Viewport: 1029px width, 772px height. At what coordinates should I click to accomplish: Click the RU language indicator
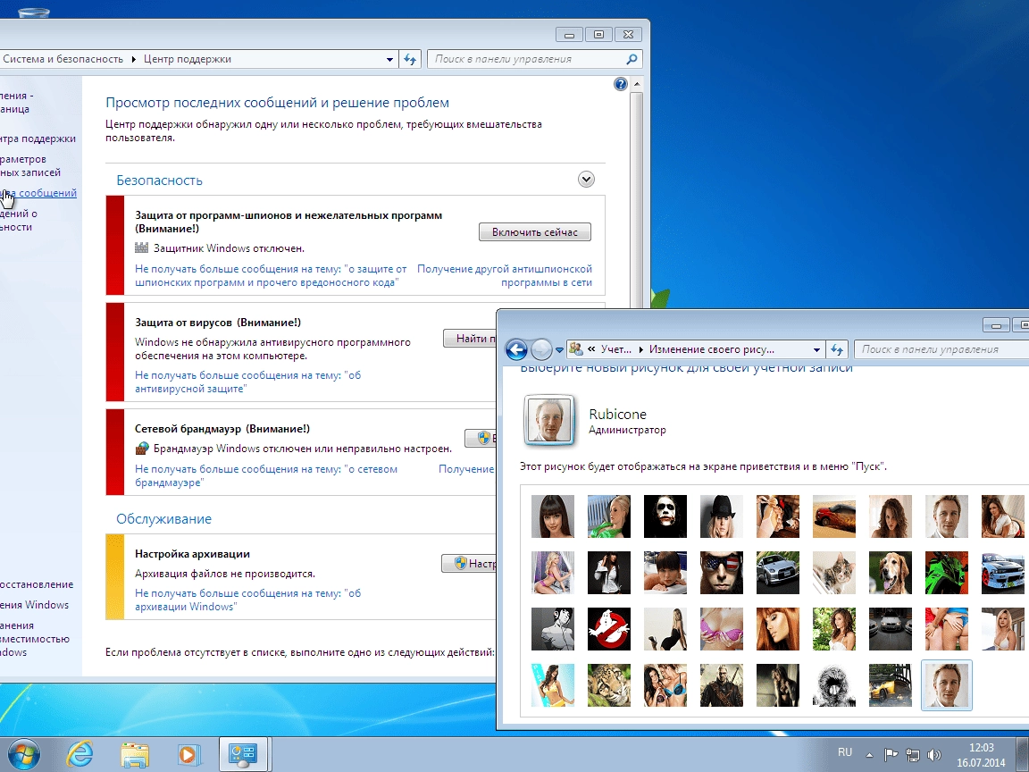click(845, 752)
